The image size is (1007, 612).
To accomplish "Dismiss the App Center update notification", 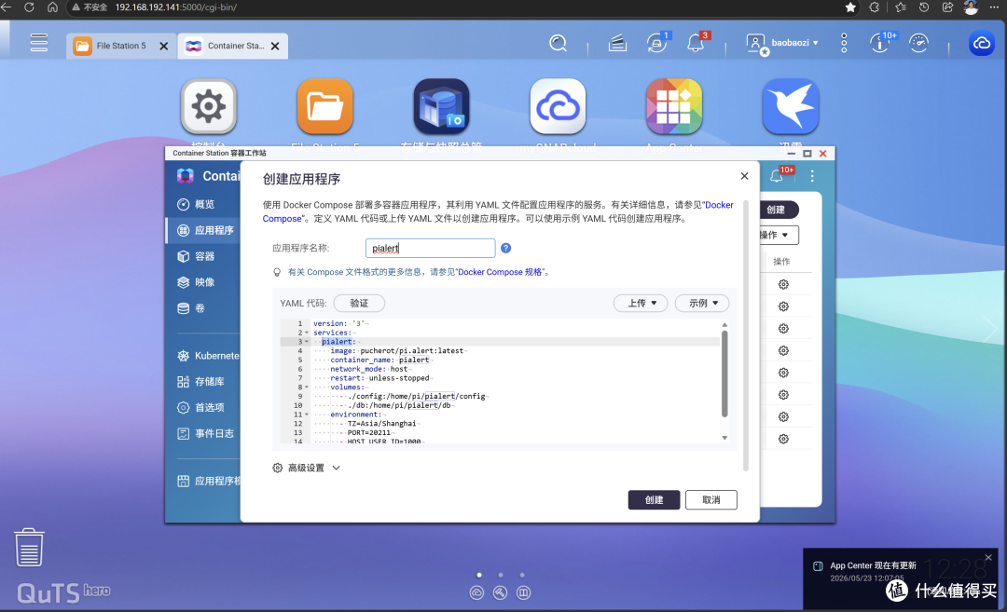I will coord(988,557).
